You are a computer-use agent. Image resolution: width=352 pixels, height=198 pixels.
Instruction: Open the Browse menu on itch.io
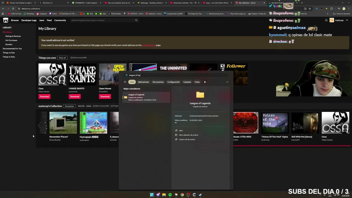tap(15, 20)
